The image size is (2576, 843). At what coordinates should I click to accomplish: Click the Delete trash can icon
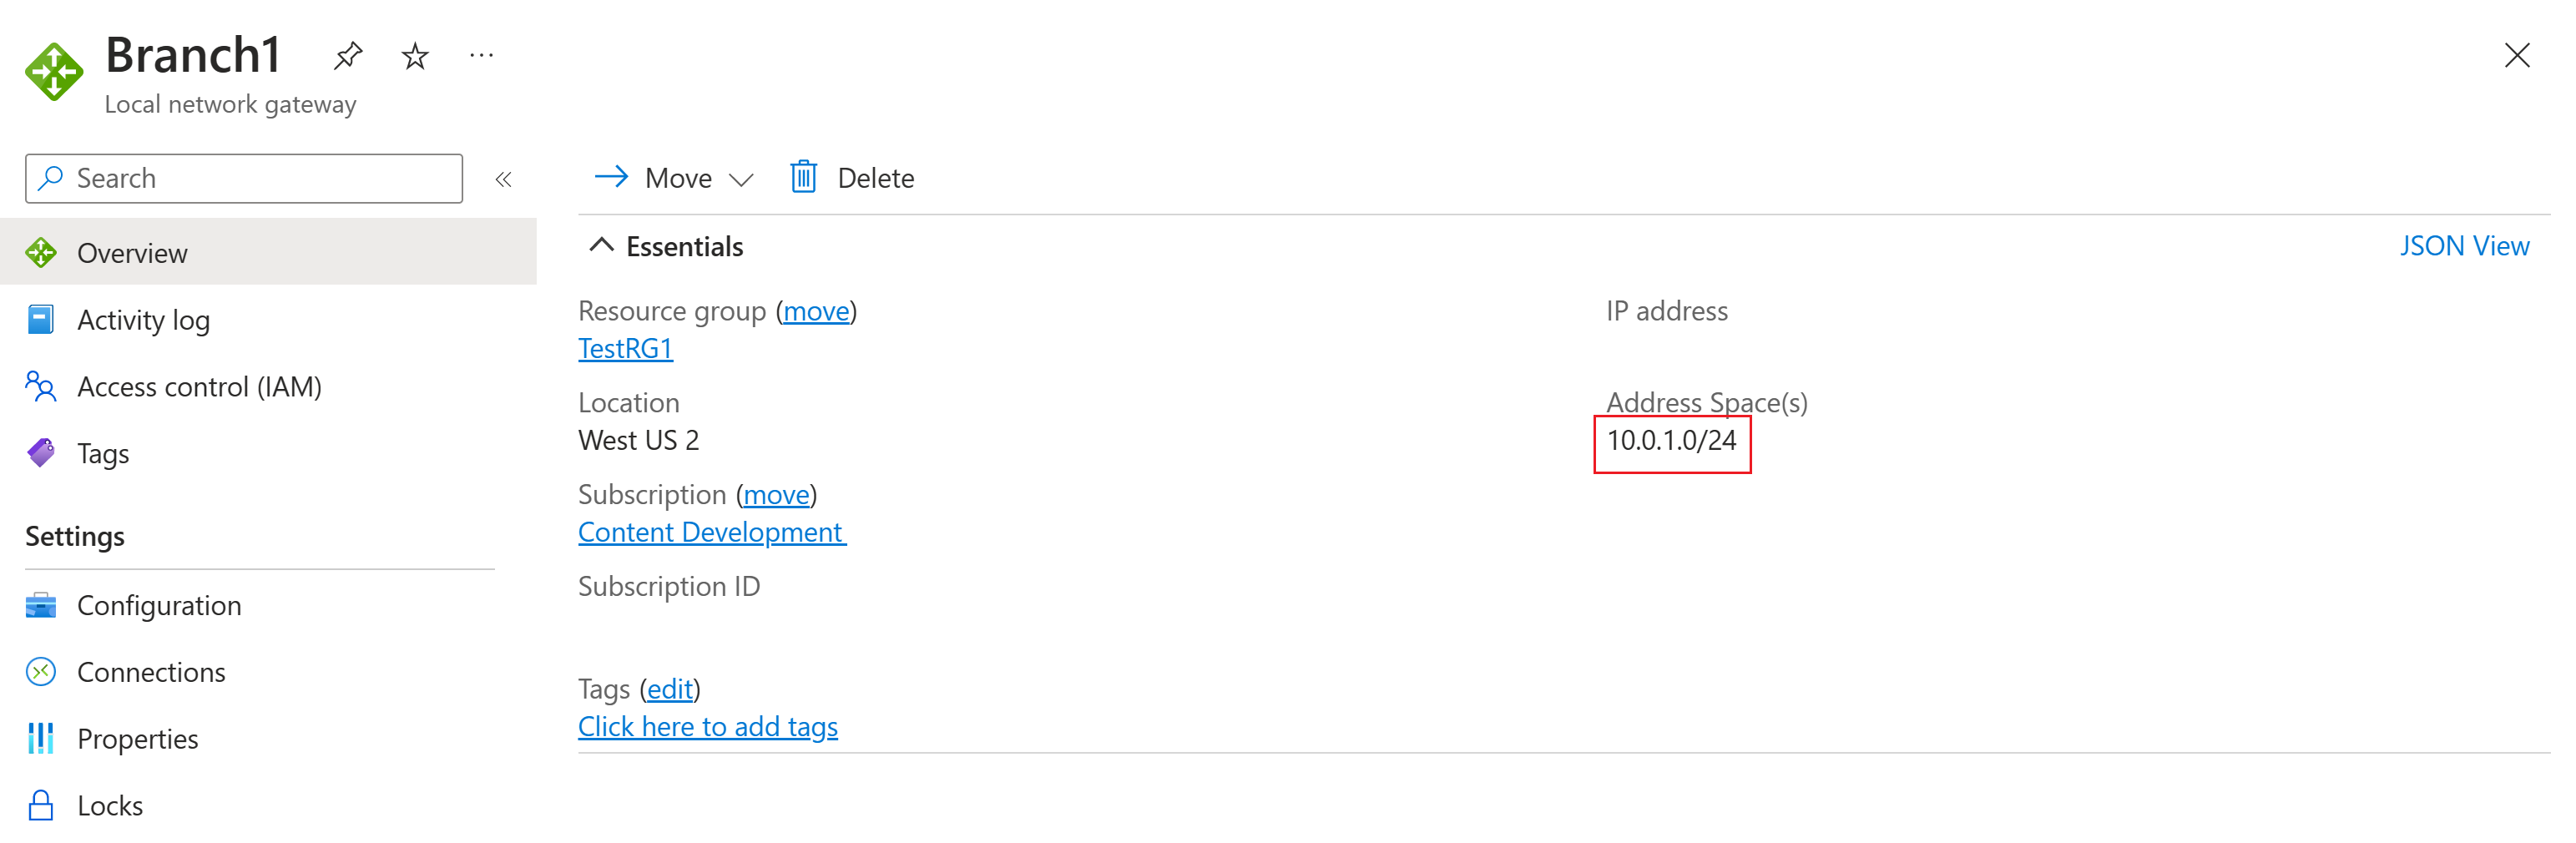[804, 178]
